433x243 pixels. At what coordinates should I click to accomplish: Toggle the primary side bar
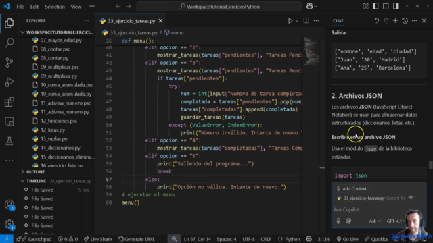click(x=375, y=6)
